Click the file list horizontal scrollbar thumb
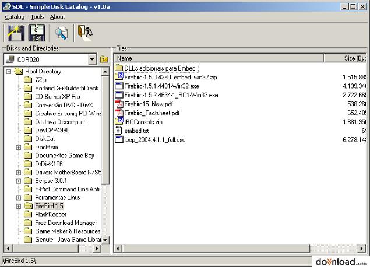 click(216, 248)
